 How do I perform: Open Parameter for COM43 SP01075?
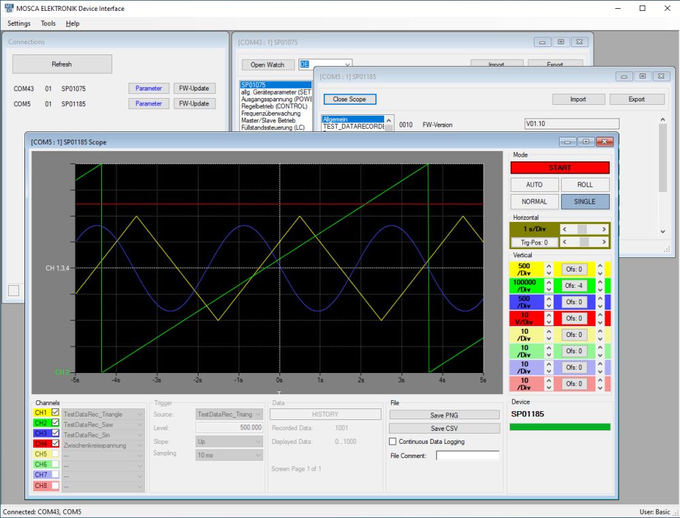[x=149, y=88]
